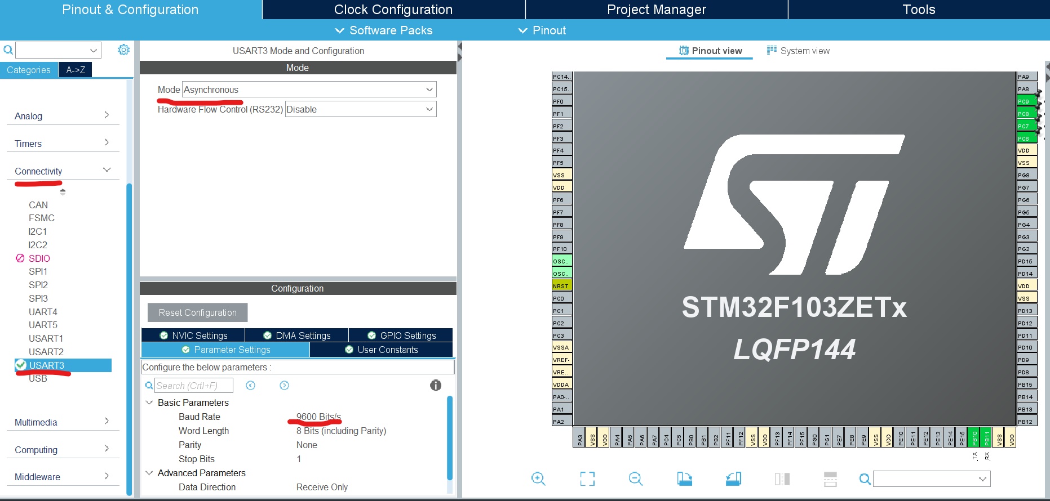
Task: Expand the Pinout menu
Action: [542, 30]
